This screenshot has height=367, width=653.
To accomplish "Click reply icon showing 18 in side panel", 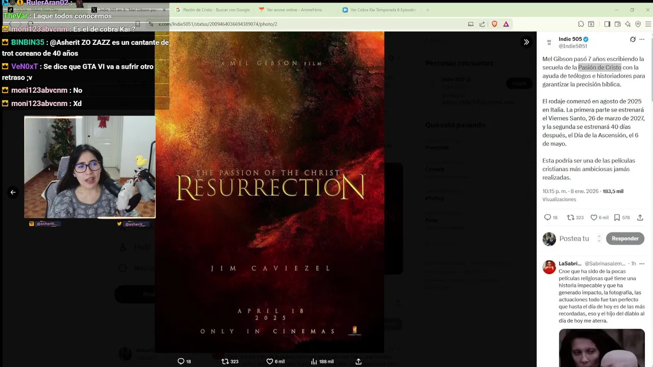I will pos(547,217).
